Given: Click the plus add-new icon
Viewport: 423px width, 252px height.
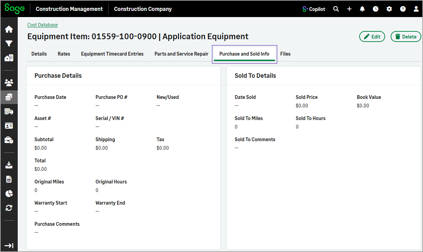Looking at the screenshot, I should 349,9.
